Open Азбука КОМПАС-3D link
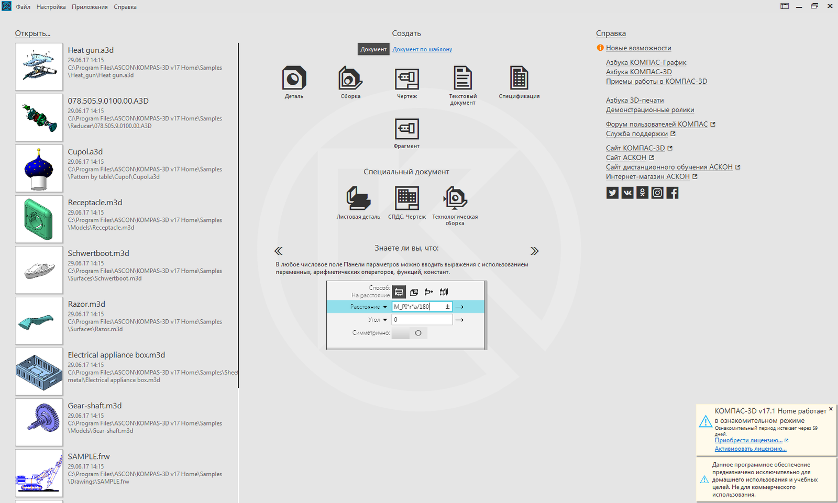This screenshot has width=838, height=503. click(x=638, y=72)
